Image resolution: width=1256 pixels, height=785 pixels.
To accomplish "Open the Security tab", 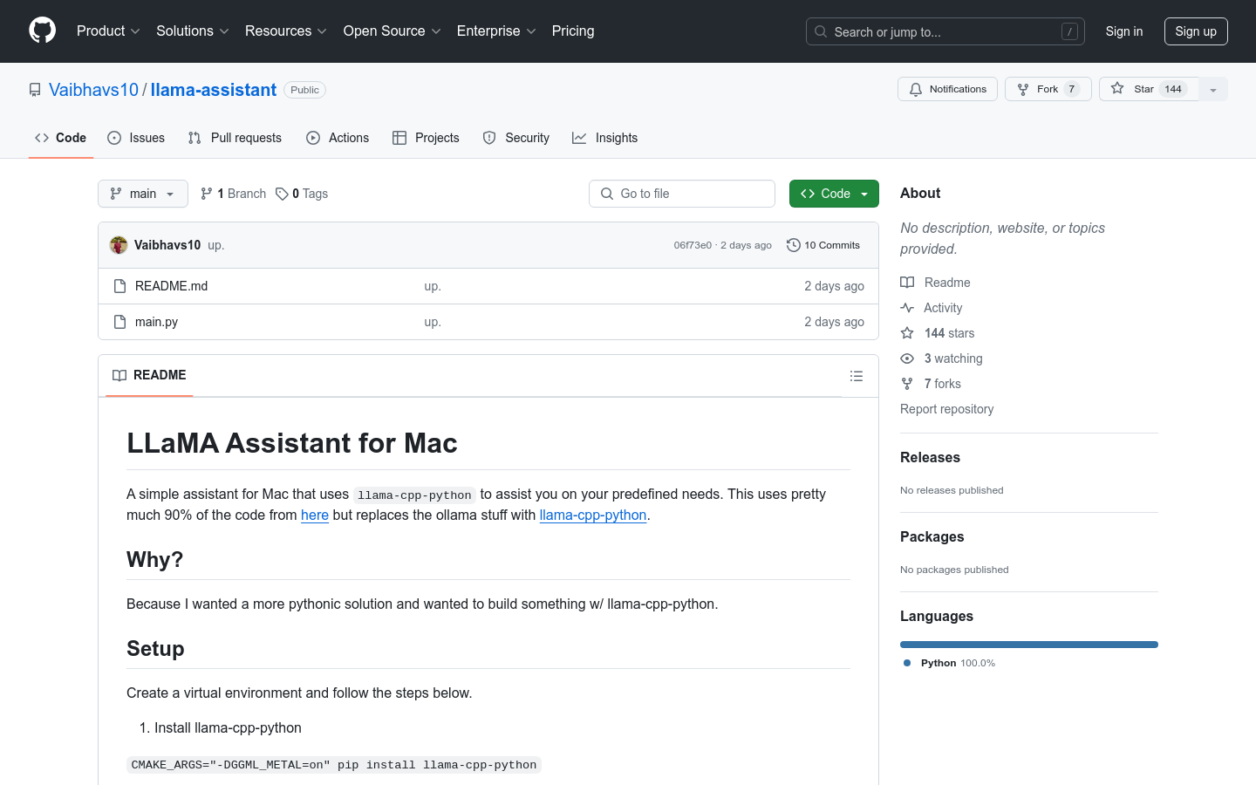I will coord(516,138).
